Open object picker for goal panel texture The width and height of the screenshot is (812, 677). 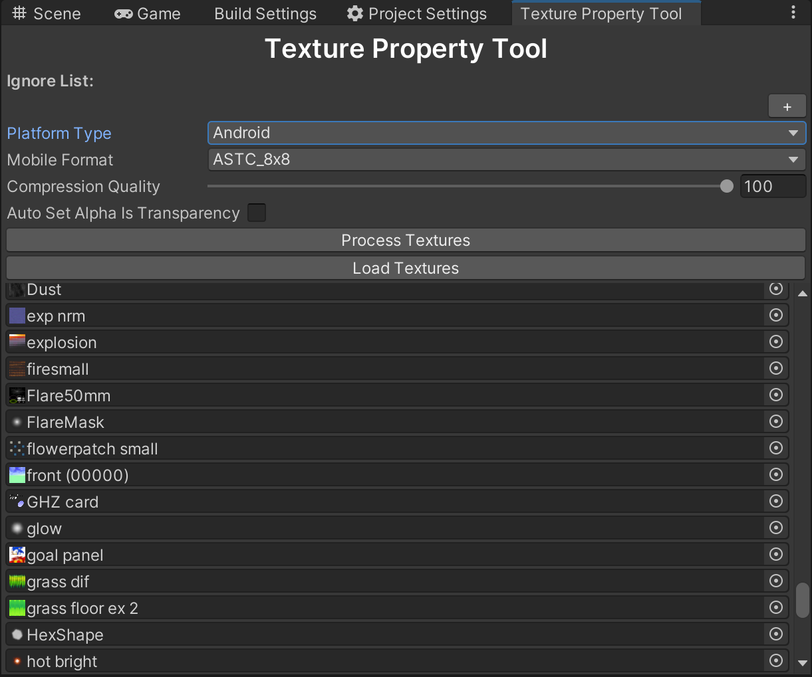pyautogui.click(x=775, y=554)
